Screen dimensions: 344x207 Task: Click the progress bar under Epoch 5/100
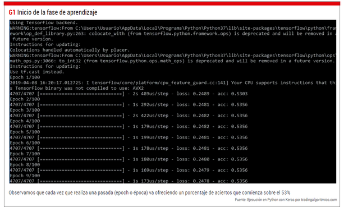click(x=81, y=137)
